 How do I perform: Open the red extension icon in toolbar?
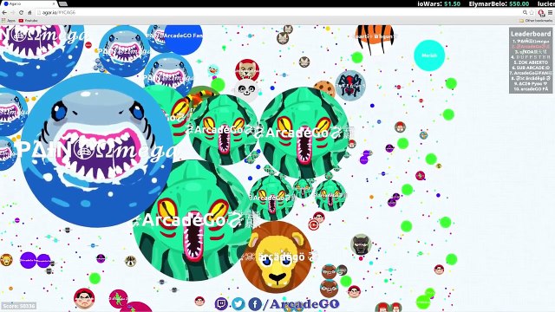tap(541, 13)
